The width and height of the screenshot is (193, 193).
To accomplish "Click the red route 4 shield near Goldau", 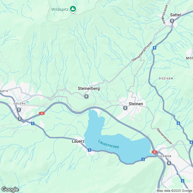I will pyautogui.click(x=42, y=113).
